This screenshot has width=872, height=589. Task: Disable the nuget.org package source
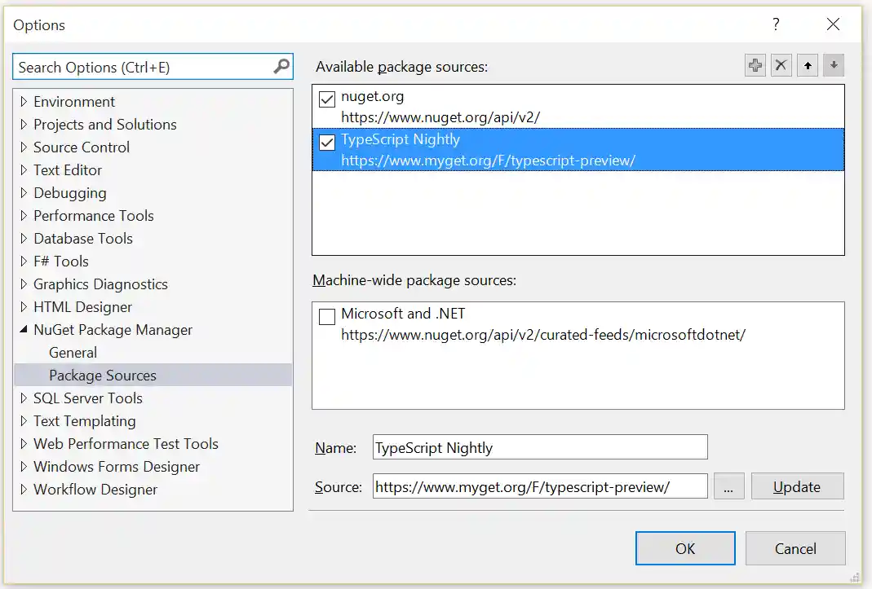coord(326,99)
